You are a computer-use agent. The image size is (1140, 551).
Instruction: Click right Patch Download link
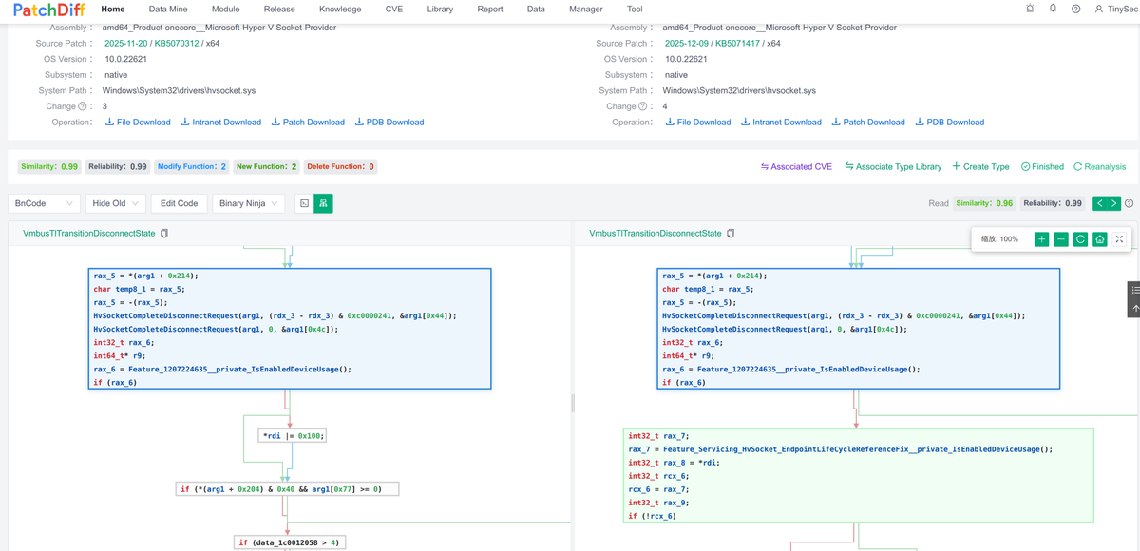[868, 122]
